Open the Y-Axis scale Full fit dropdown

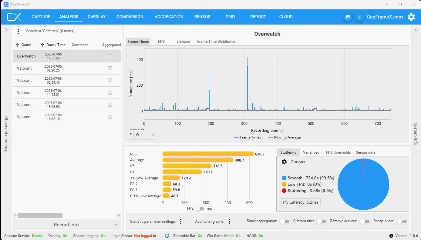142,135
